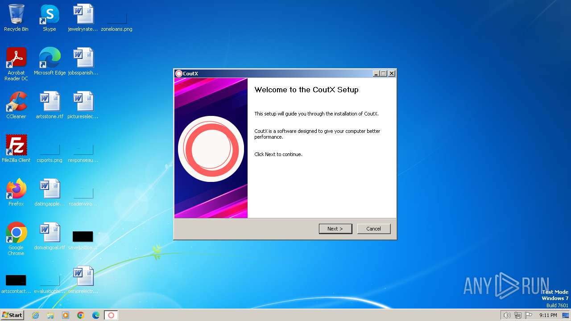Viewport: 571px width, 321px height.
Task: Select Google Chrome desktop shortcut
Action: coord(16,239)
